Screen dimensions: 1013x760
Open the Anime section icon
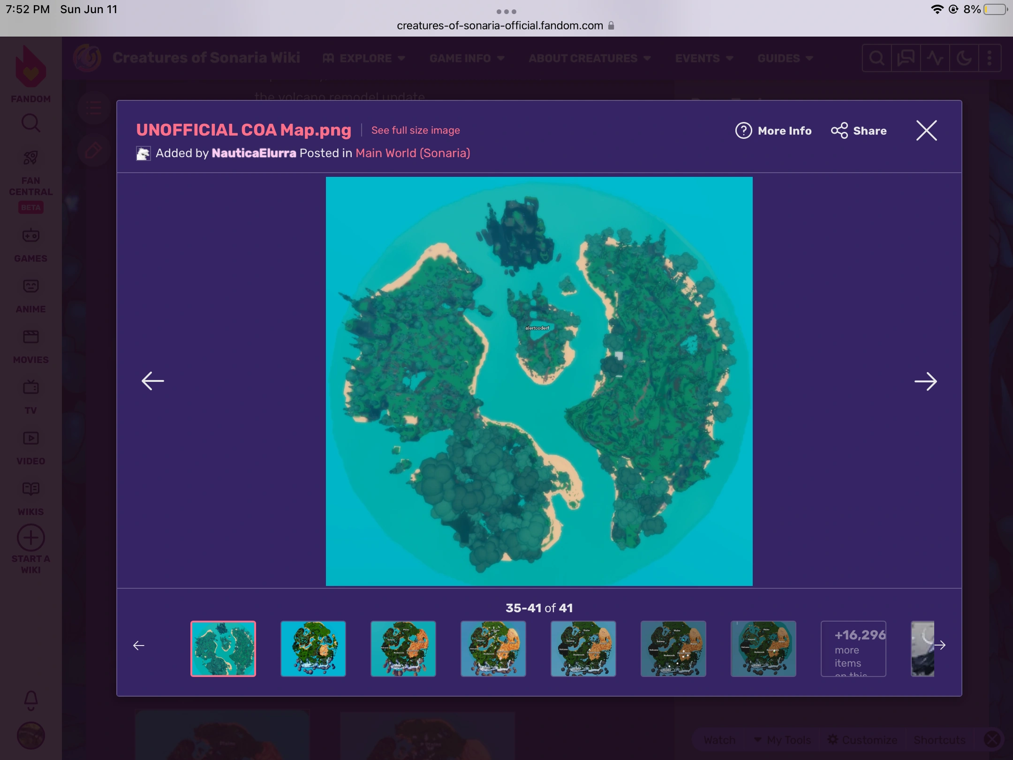coord(31,286)
